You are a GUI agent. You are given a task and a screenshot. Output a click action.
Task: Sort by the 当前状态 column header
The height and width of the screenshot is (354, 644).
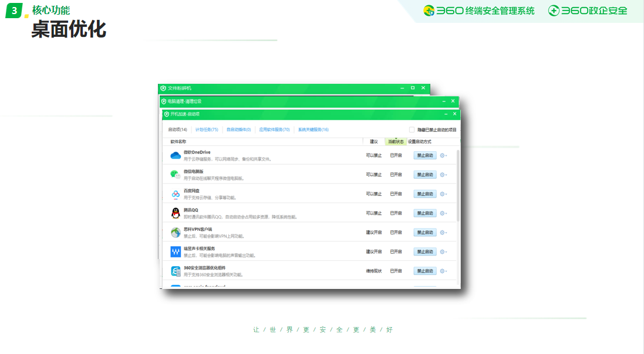(396, 141)
